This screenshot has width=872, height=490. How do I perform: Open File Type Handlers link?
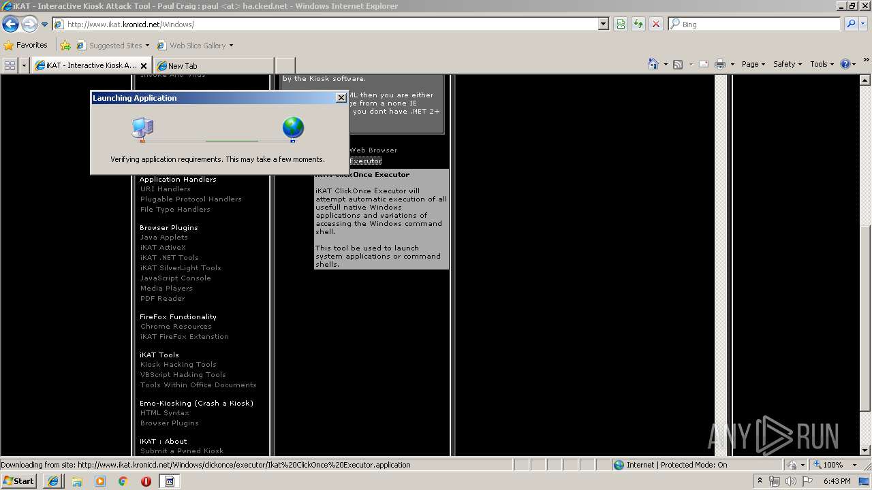[175, 210]
